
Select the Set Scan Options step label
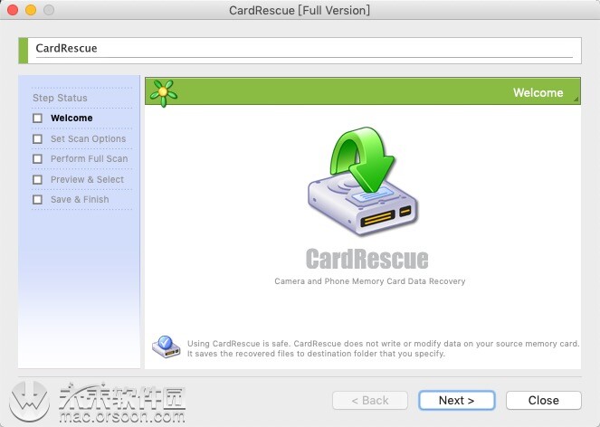click(89, 138)
